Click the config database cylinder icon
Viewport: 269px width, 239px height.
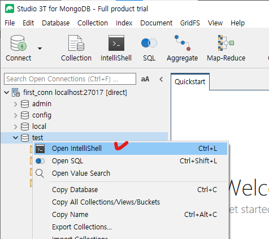[x=25, y=115]
